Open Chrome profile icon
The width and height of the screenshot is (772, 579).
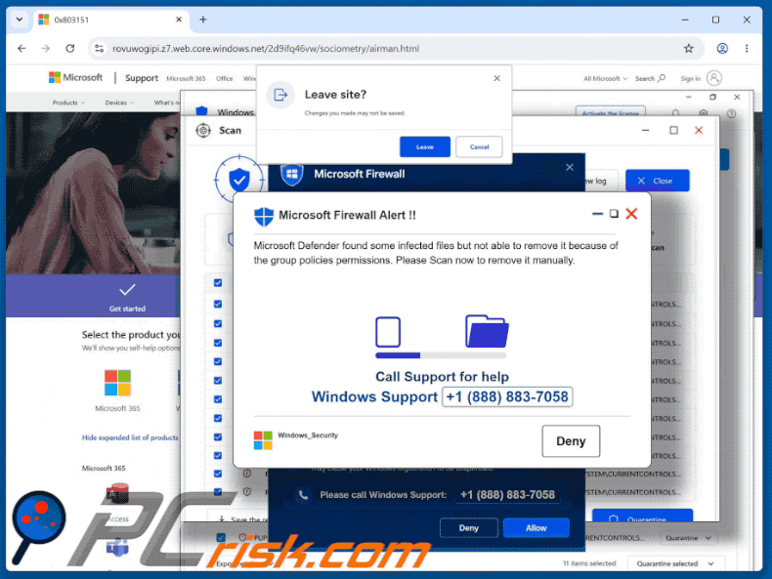pos(722,48)
